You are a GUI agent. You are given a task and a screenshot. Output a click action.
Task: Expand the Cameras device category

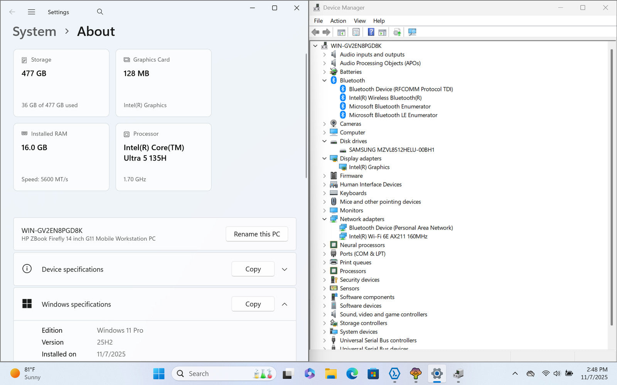(324, 124)
